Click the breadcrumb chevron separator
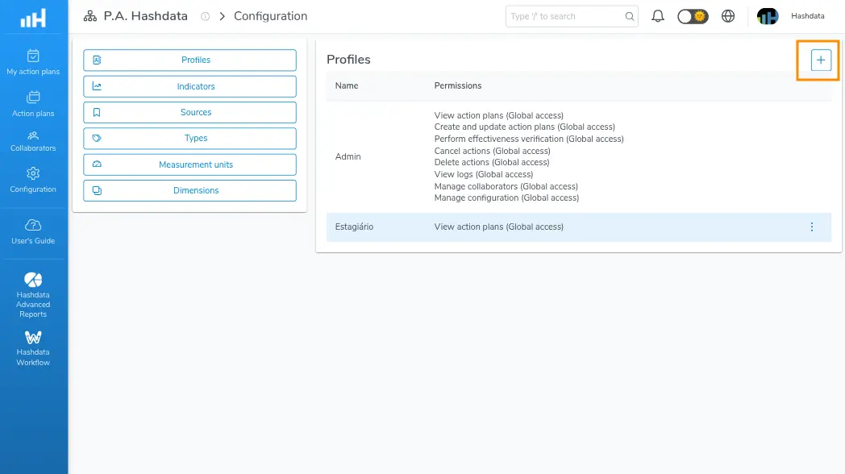The image size is (845, 474). pyautogui.click(x=222, y=16)
